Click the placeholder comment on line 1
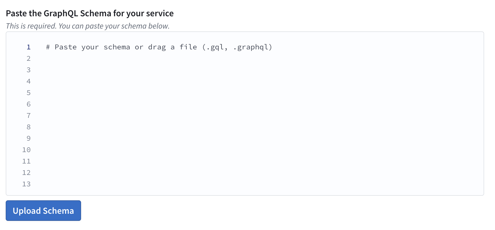This screenshot has width=495, height=230. (159, 47)
